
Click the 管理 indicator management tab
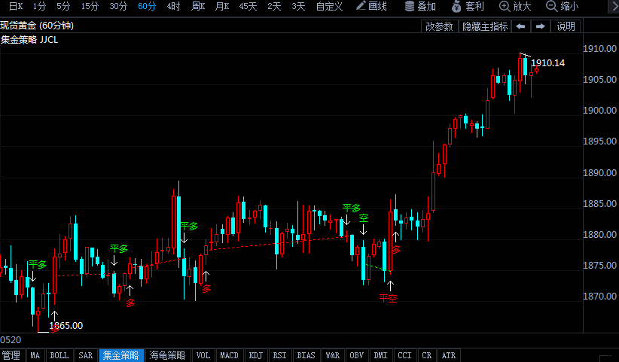[12, 355]
